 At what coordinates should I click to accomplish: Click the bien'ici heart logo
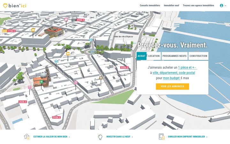(x=5, y=5)
